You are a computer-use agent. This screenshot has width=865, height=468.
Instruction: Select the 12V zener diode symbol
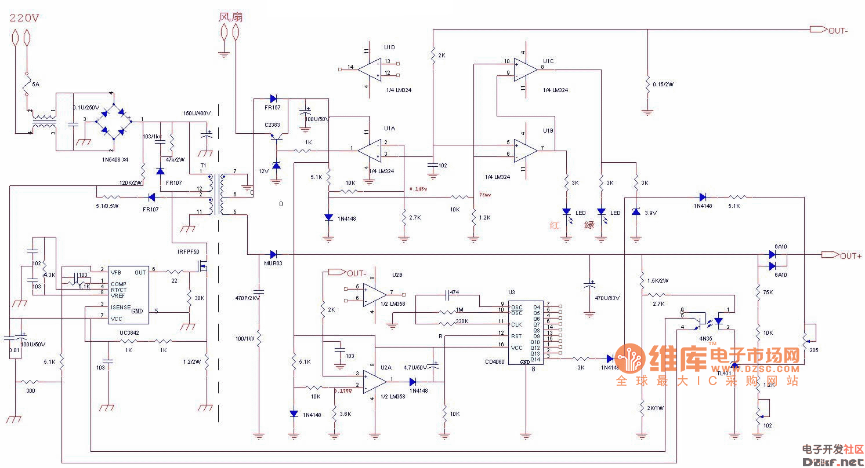[x=276, y=165]
